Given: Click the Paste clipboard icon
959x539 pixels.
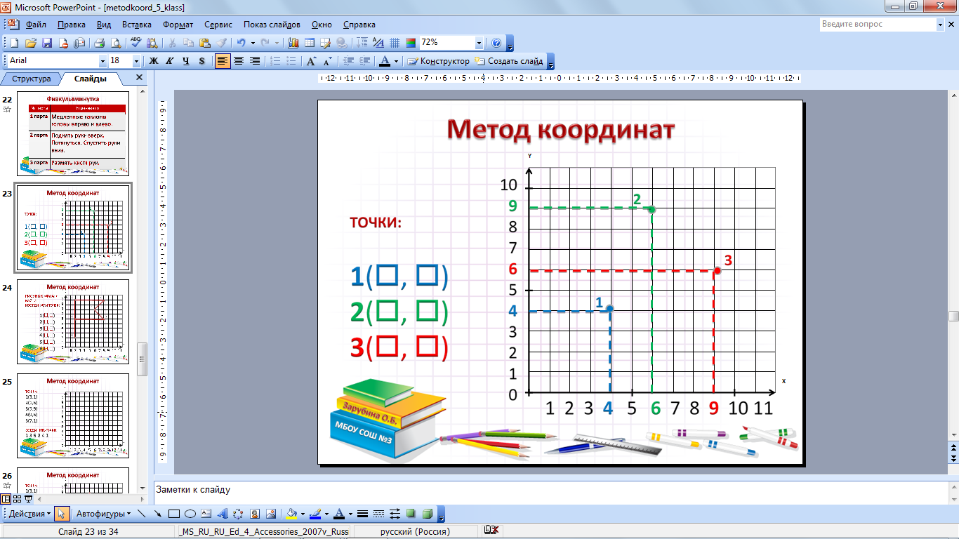Looking at the screenshot, I should pyautogui.click(x=205, y=43).
